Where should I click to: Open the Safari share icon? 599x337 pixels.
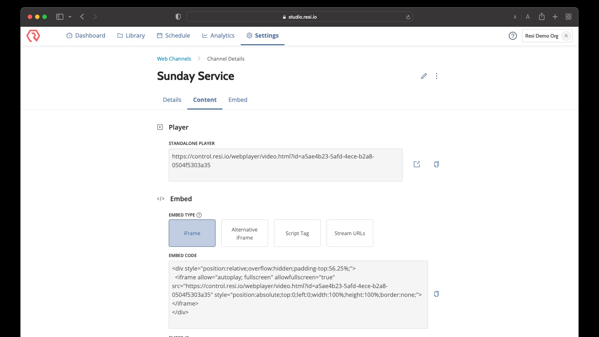542,16
